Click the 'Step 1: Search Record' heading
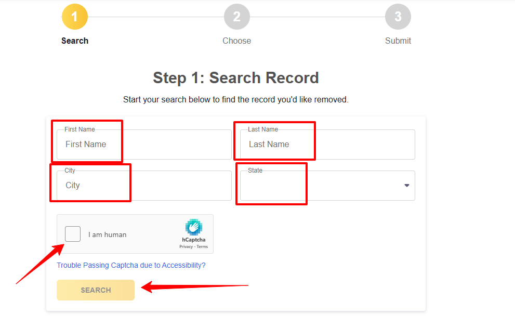The image size is (515, 327). pyautogui.click(x=236, y=78)
